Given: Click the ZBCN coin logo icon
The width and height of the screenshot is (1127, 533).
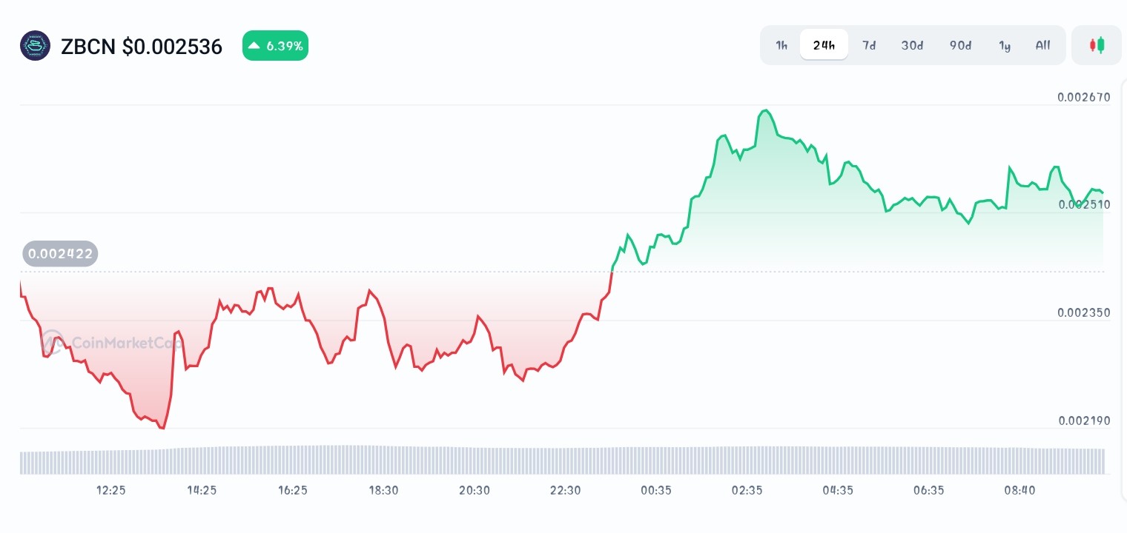Looking at the screenshot, I should tap(35, 46).
